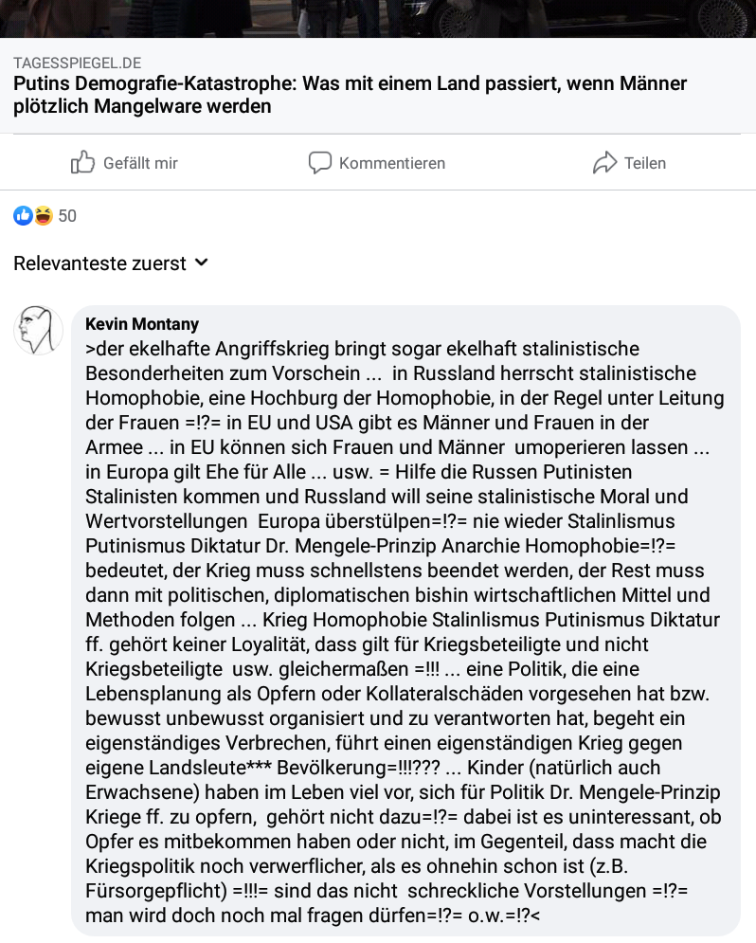
Task: Open Kevin Montany's profile picture
Action: click(x=39, y=330)
